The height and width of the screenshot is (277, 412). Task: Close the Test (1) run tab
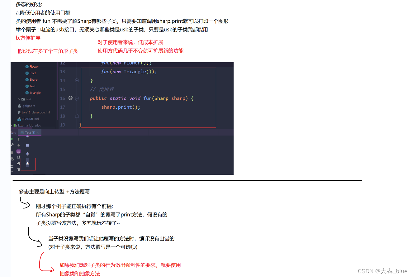click(38, 133)
